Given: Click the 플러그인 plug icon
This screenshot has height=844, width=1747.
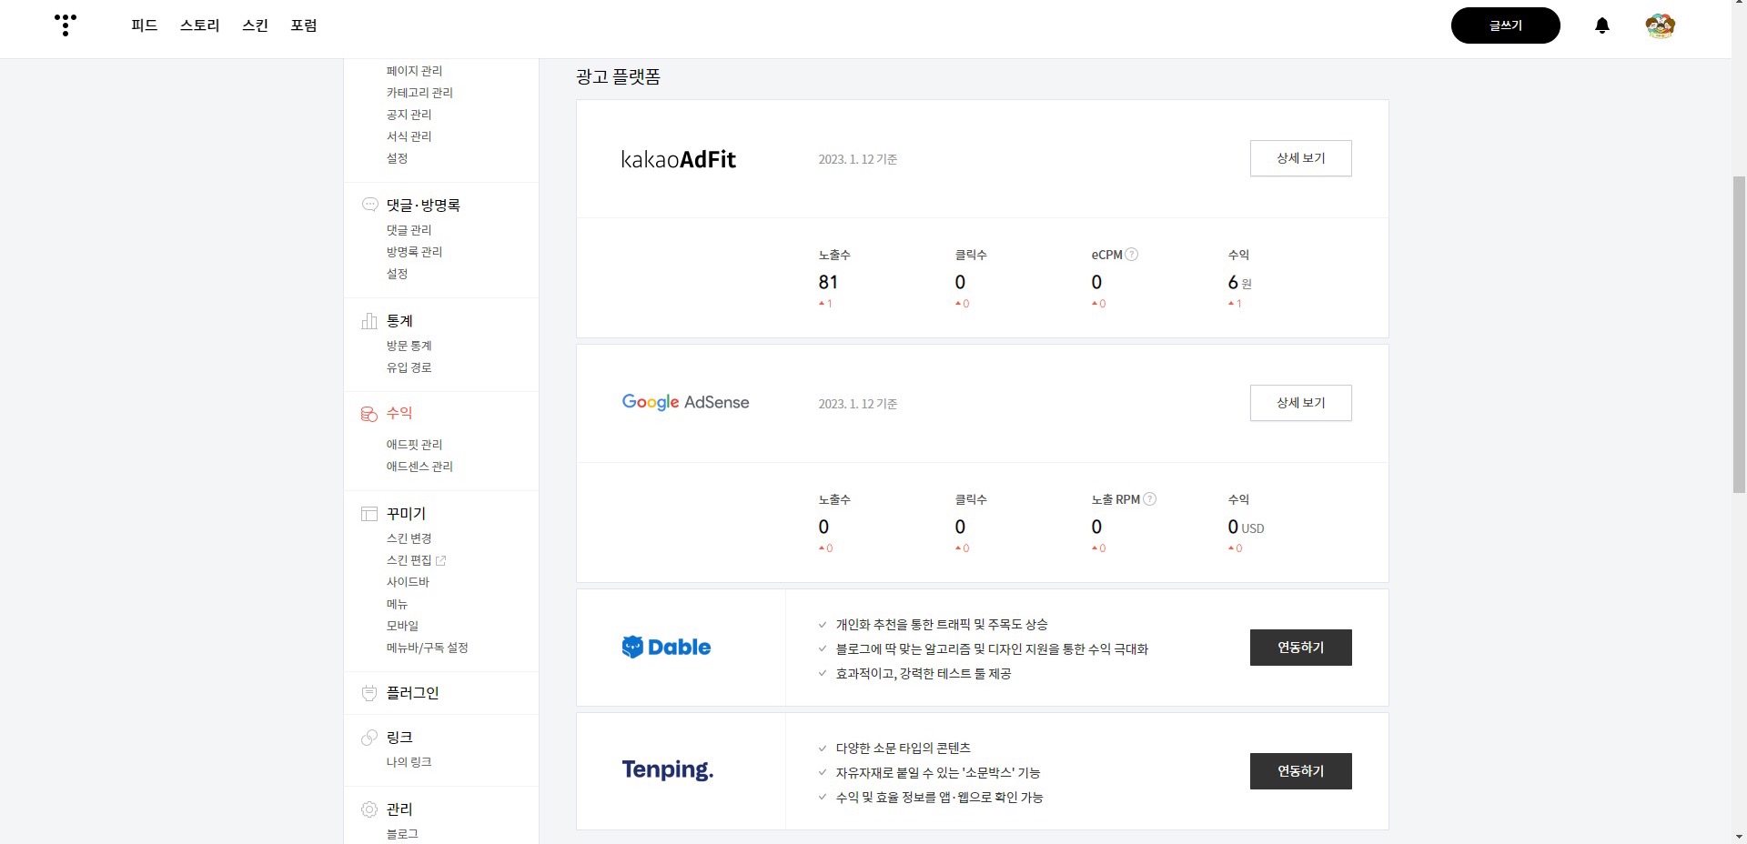Looking at the screenshot, I should [x=369, y=693].
